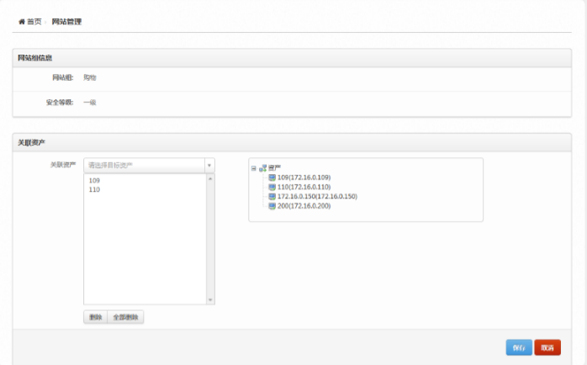Click the blue 保存 button
The height and width of the screenshot is (365, 587).
point(518,347)
